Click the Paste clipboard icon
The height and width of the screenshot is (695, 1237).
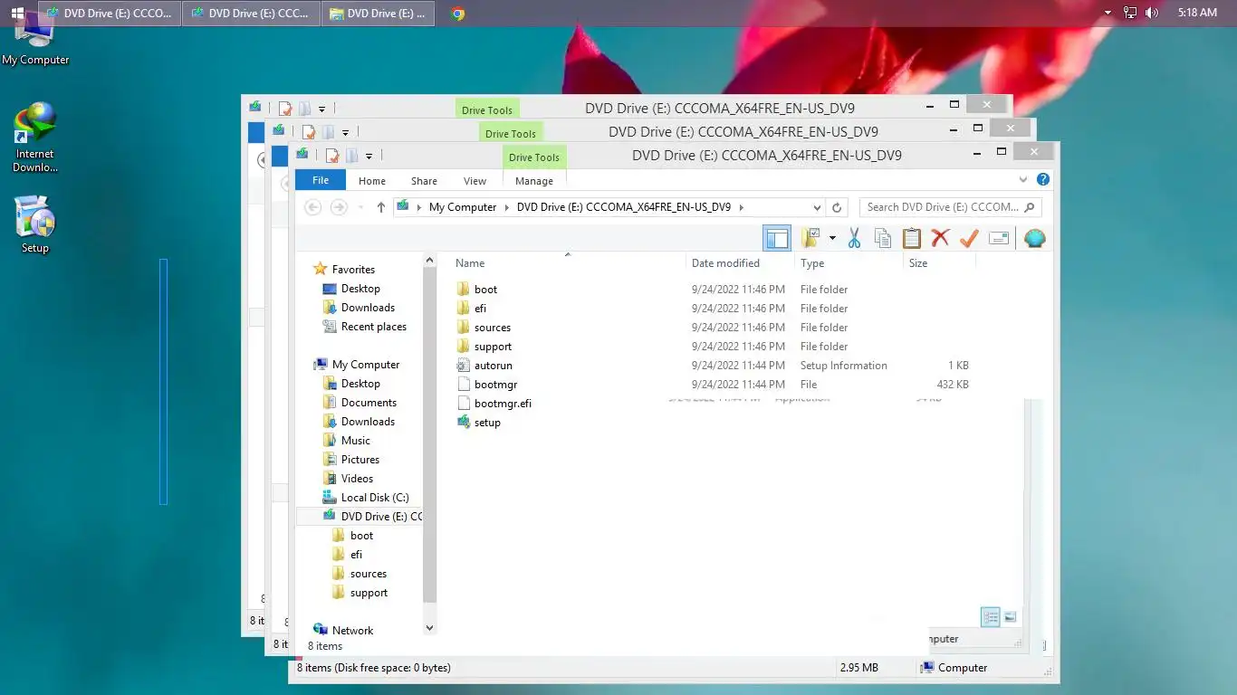(x=911, y=238)
